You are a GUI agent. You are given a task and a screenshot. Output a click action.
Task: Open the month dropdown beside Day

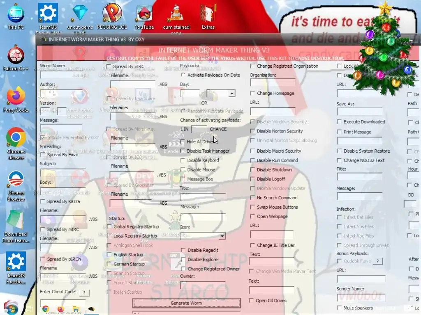click(x=232, y=94)
